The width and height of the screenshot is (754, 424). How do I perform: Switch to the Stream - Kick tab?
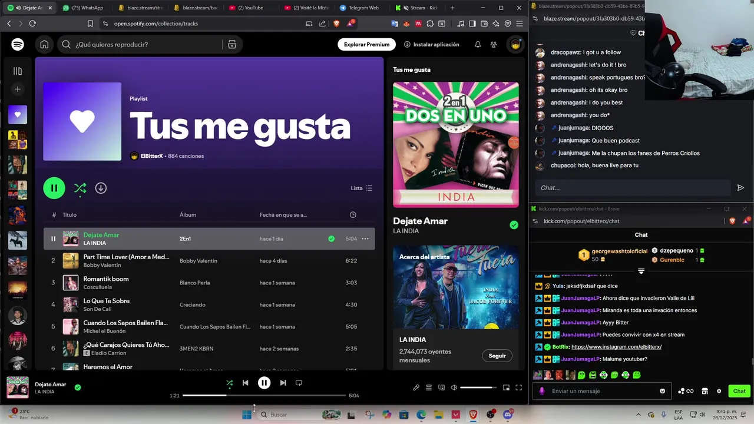417,8
